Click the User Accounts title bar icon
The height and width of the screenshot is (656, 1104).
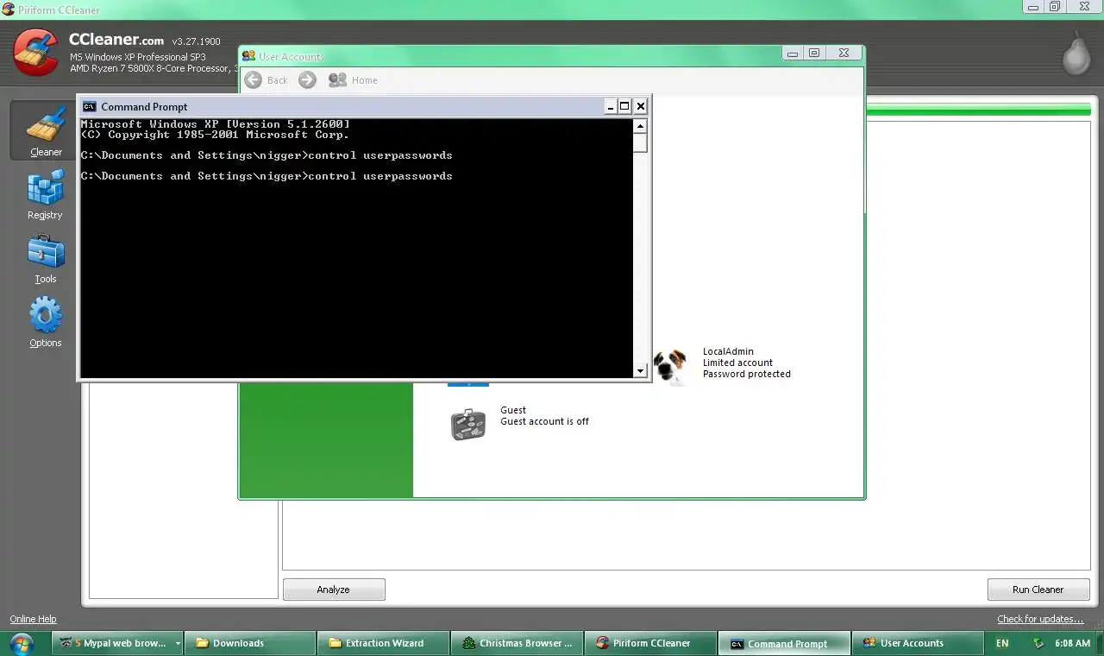tap(248, 56)
